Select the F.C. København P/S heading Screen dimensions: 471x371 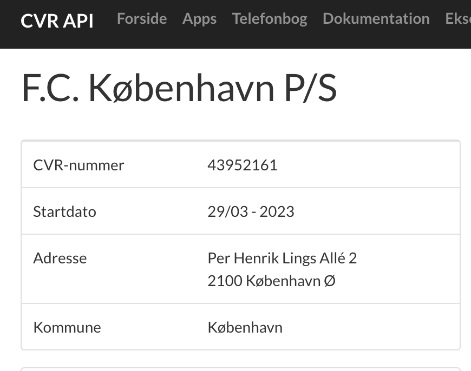pyautogui.click(x=179, y=88)
